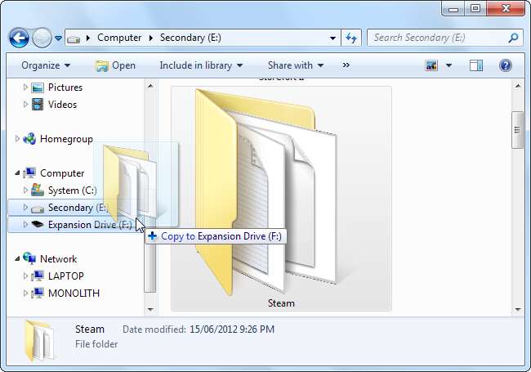Open the view options dropdown arrow
Image resolution: width=531 pixels, height=372 pixels.
pos(448,65)
